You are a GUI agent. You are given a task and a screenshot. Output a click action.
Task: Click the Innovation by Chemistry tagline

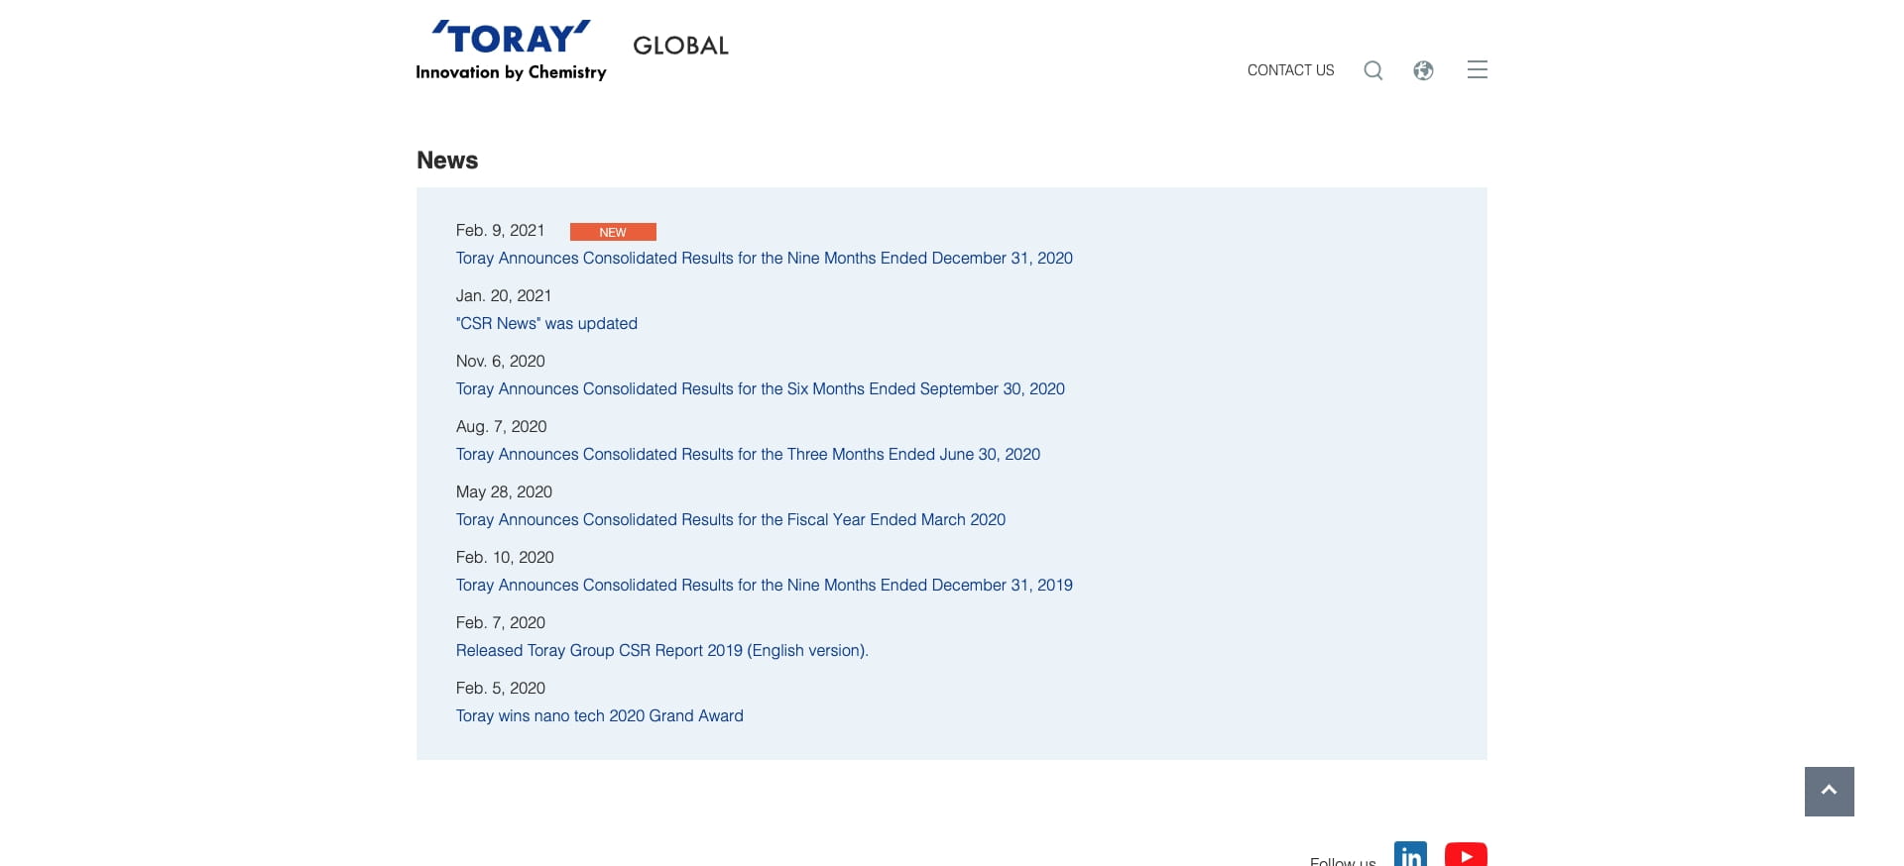pyautogui.click(x=511, y=72)
